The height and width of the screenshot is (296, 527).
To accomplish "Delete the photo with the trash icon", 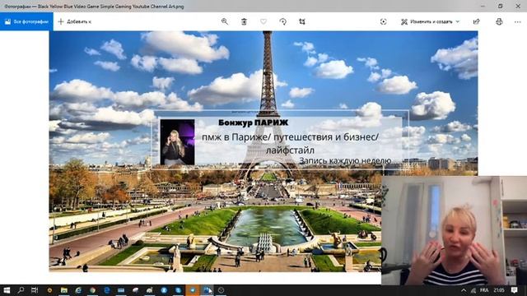I will point(244,21).
